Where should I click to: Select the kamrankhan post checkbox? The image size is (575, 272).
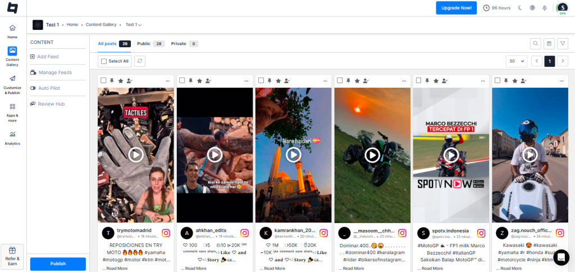pyautogui.click(x=261, y=80)
